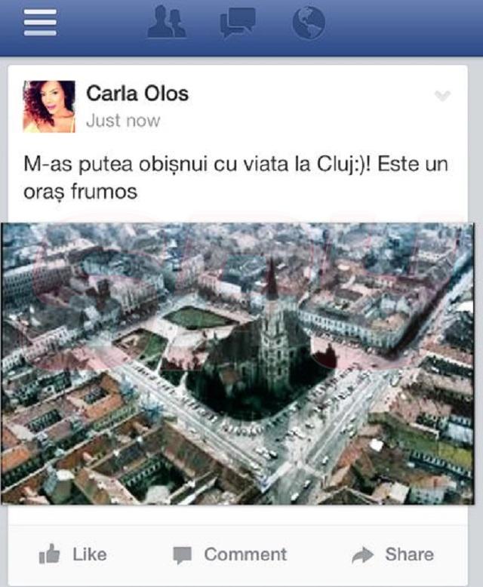Viewport: 483px width, 587px height.
Task: Tap the blue header bar
Action: (x=241, y=28)
